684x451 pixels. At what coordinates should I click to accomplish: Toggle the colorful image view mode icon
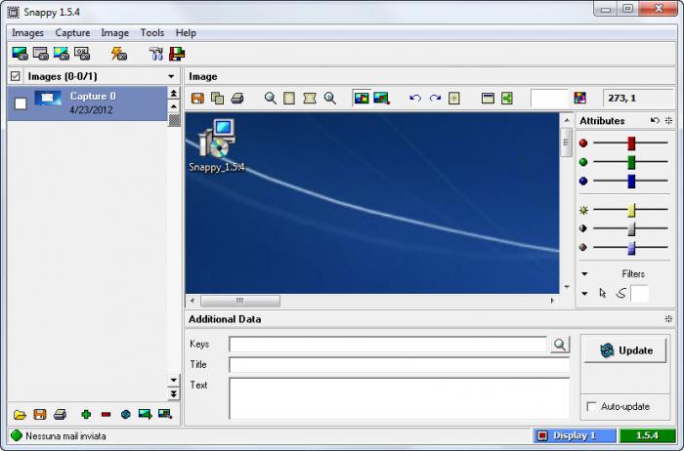coord(362,98)
